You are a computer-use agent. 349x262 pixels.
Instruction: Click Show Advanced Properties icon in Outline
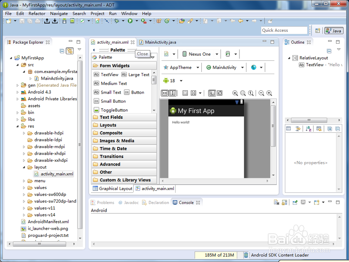click(x=298, y=129)
